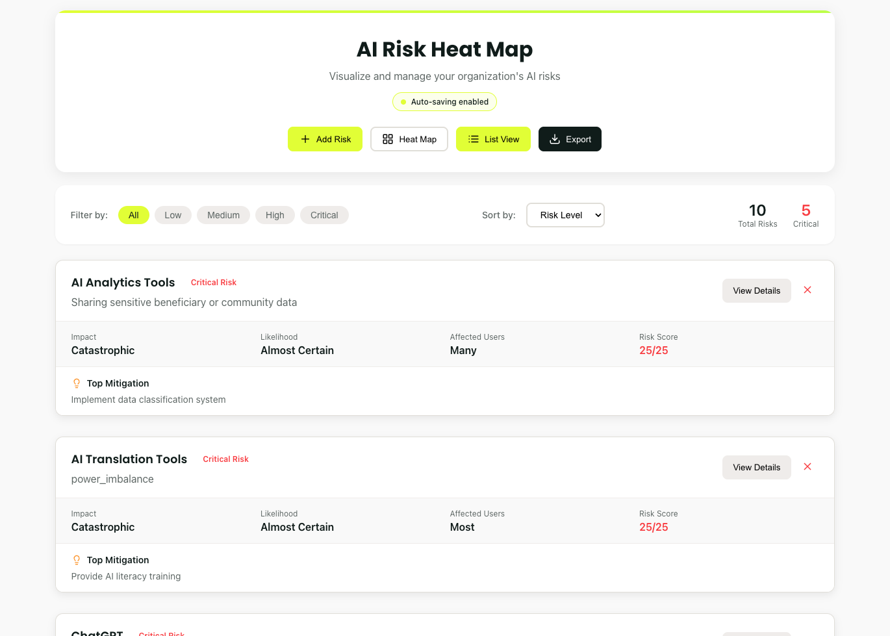Click the 25/25 risk score for AI Analytics

[654, 350]
